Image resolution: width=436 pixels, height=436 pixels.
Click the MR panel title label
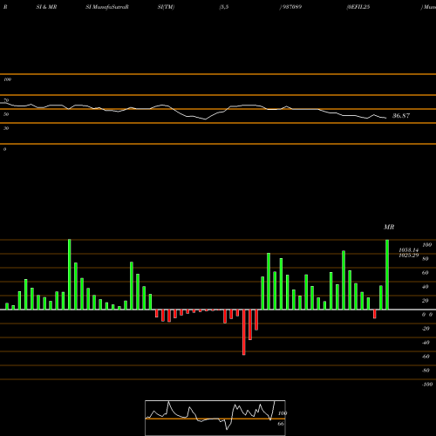[389, 227]
